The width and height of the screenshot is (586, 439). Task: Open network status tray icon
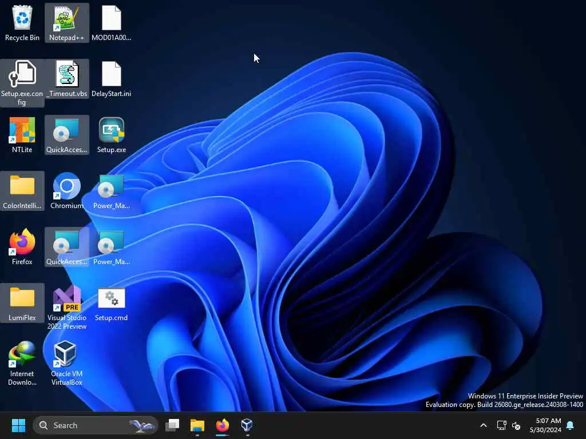(x=501, y=425)
